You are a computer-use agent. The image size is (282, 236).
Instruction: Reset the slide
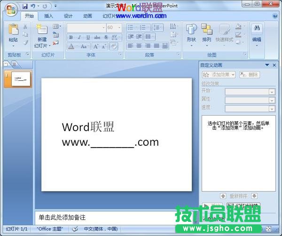(56, 34)
